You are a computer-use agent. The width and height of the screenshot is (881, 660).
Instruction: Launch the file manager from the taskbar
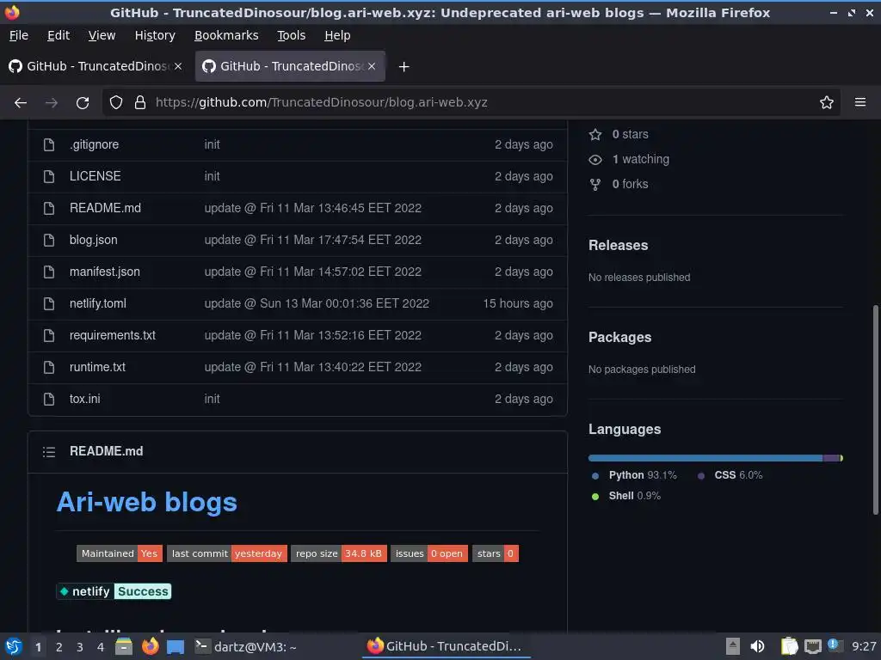point(124,646)
